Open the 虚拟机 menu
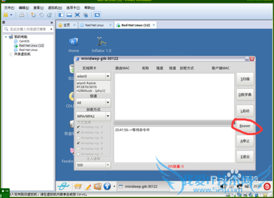Image resolution: width=274 pixels, height=198 pixels. click(55, 8)
